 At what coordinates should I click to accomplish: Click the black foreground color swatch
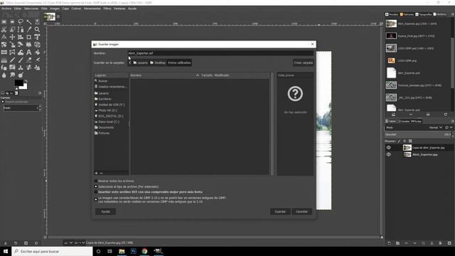tap(18, 82)
